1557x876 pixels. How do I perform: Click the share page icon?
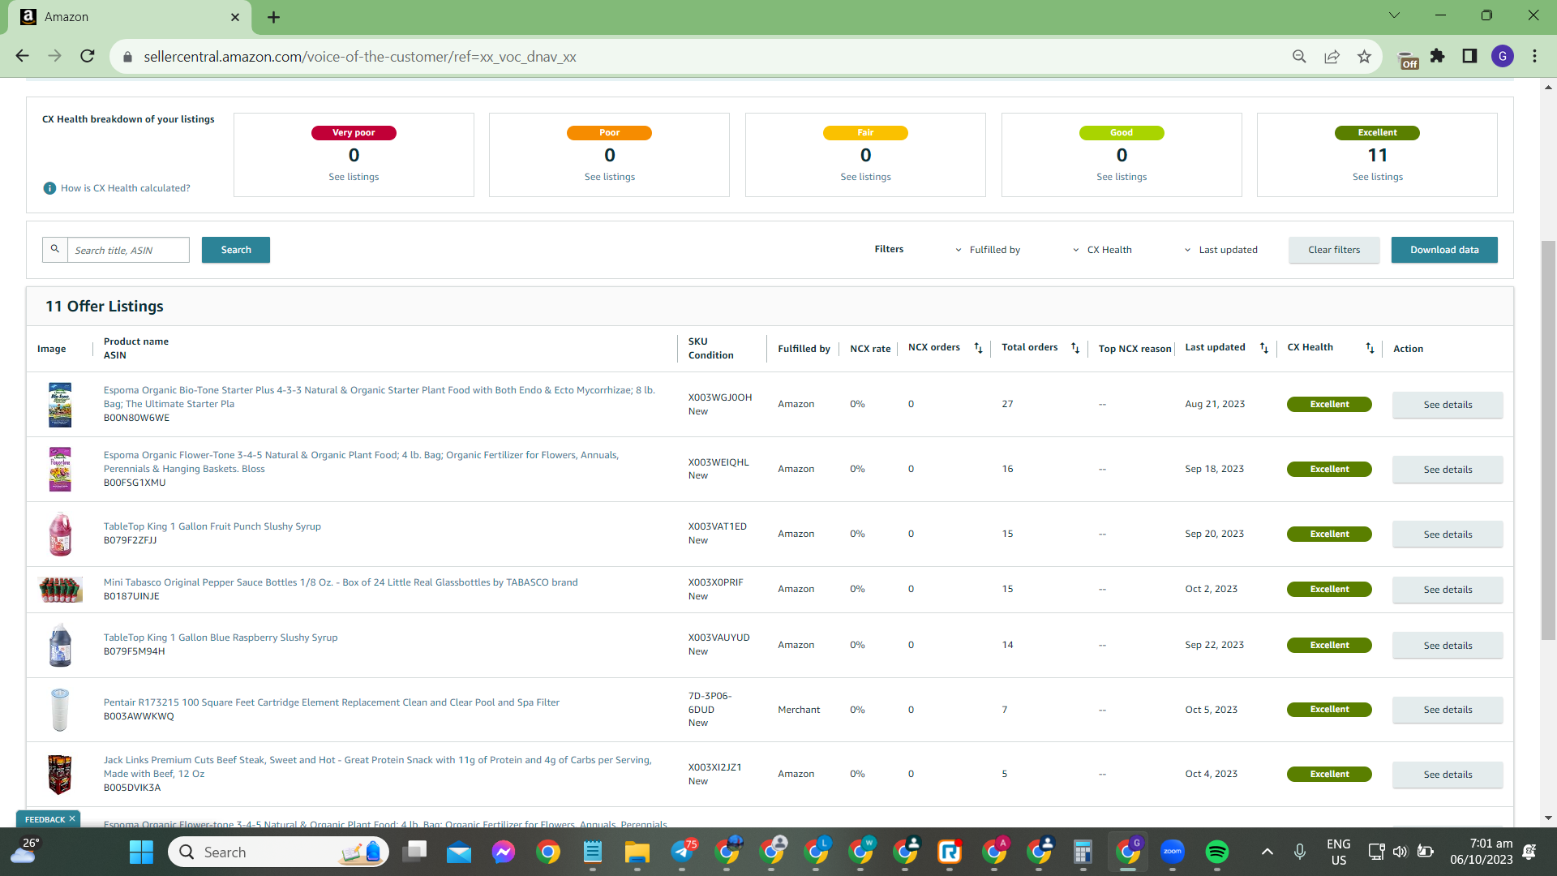pyautogui.click(x=1332, y=56)
